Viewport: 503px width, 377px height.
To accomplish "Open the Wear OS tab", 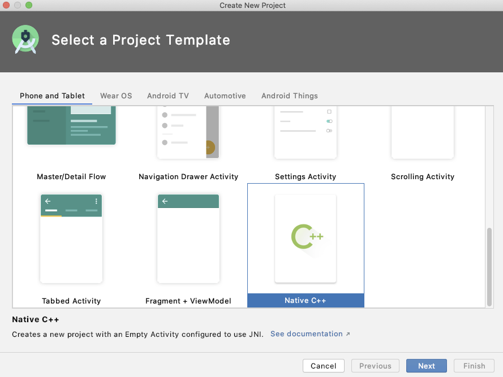I will [116, 96].
